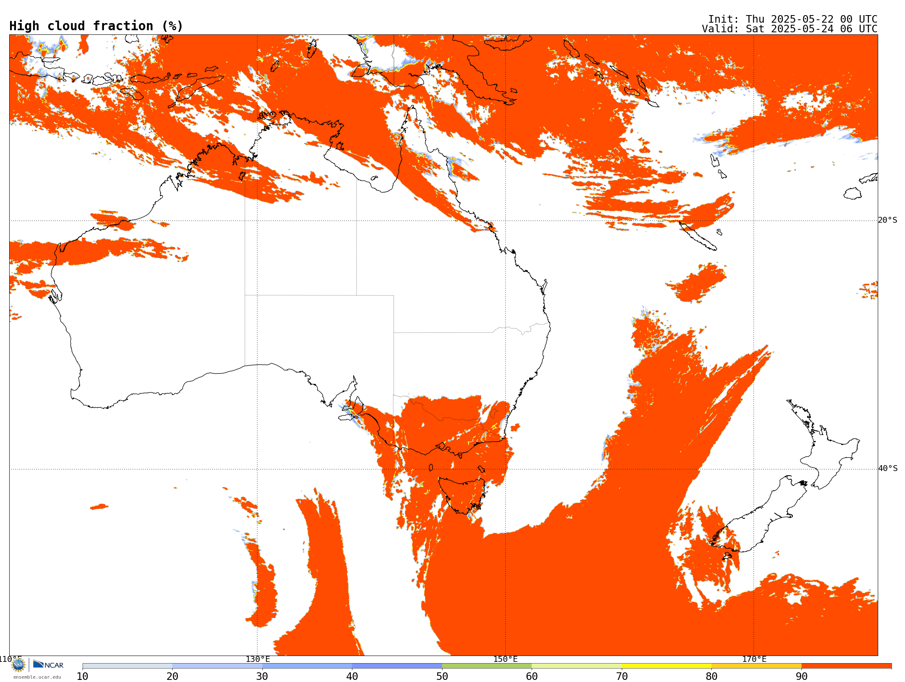Click the 60–70 pale yellow colorbar segment
Screen dimensions: 905x682
(x=577, y=666)
